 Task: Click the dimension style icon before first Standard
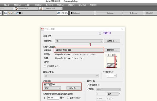(x=16, y=9)
